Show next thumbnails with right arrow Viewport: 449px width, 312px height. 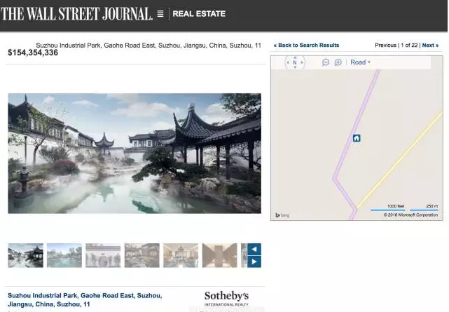(254, 262)
